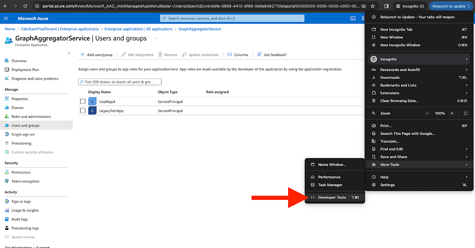Click the browser back arrow

tap(6, 6)
